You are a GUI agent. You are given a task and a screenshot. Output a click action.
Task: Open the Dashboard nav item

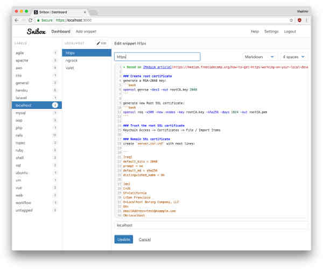point(61,32)
